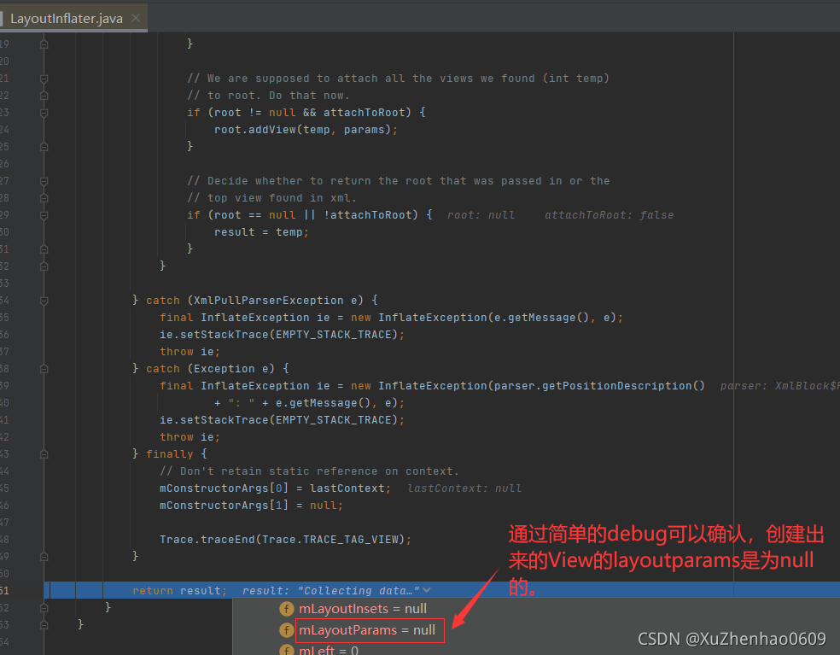Viewport: 840px width, 655px height.
Task: Collapse the finally block using gutter marker
Action: (44, 453)
